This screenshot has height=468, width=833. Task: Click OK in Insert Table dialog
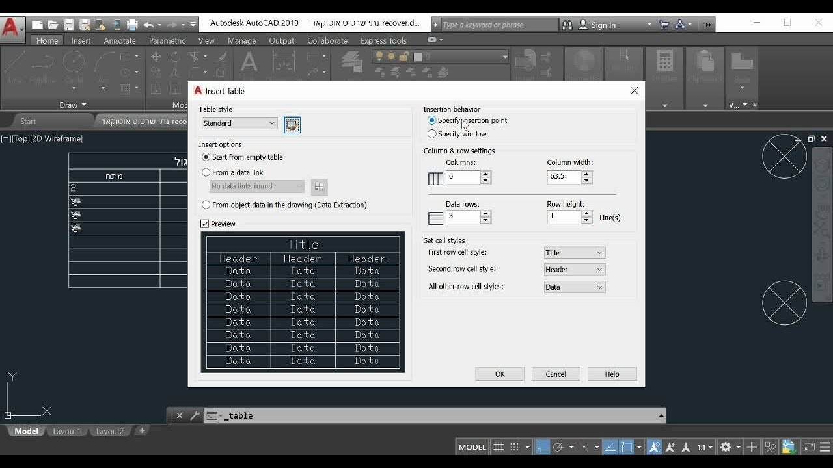(500, 374)
